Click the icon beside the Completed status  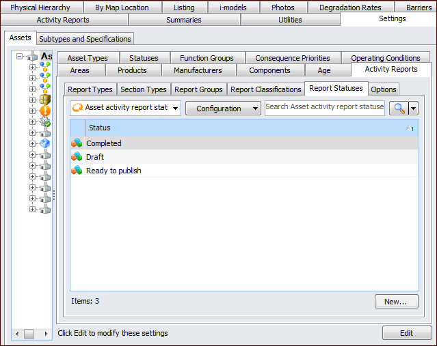coord(77,143)
